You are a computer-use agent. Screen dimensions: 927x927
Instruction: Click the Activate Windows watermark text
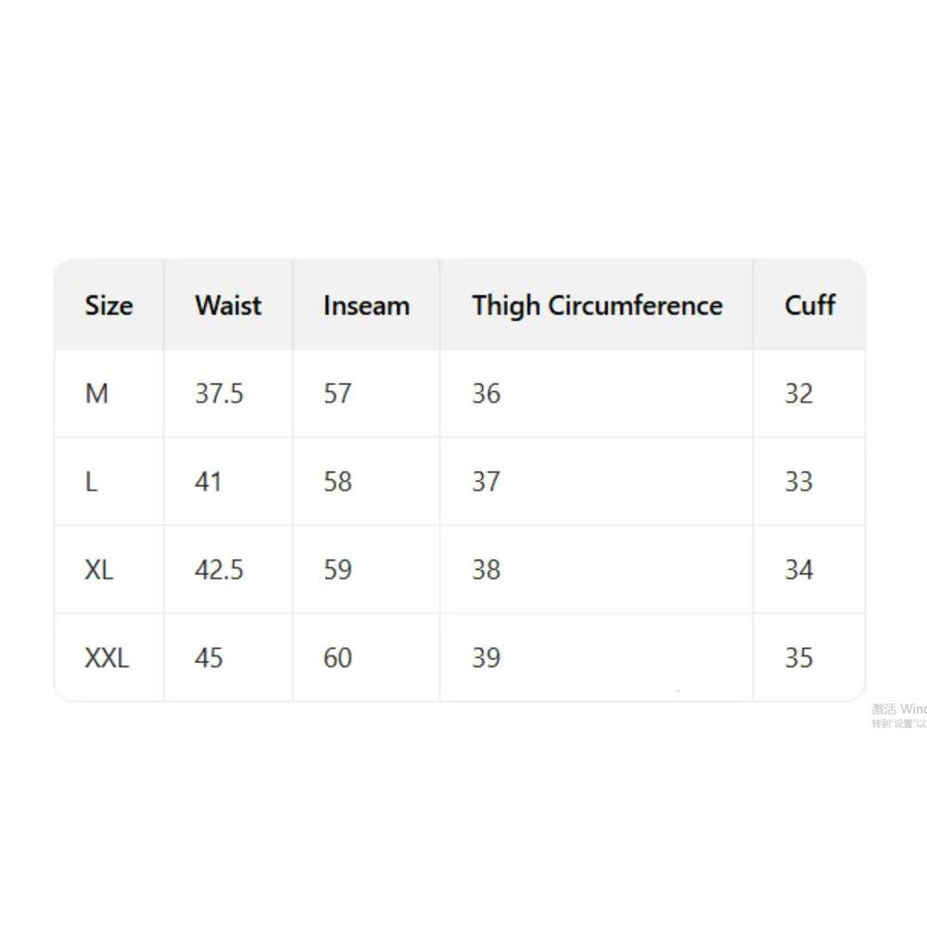[x=897, y=709]
